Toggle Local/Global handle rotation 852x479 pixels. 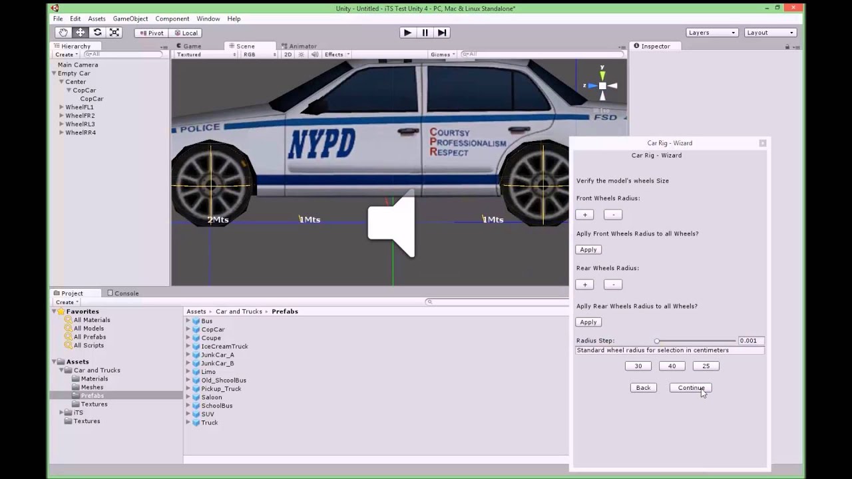click(186, 33)
